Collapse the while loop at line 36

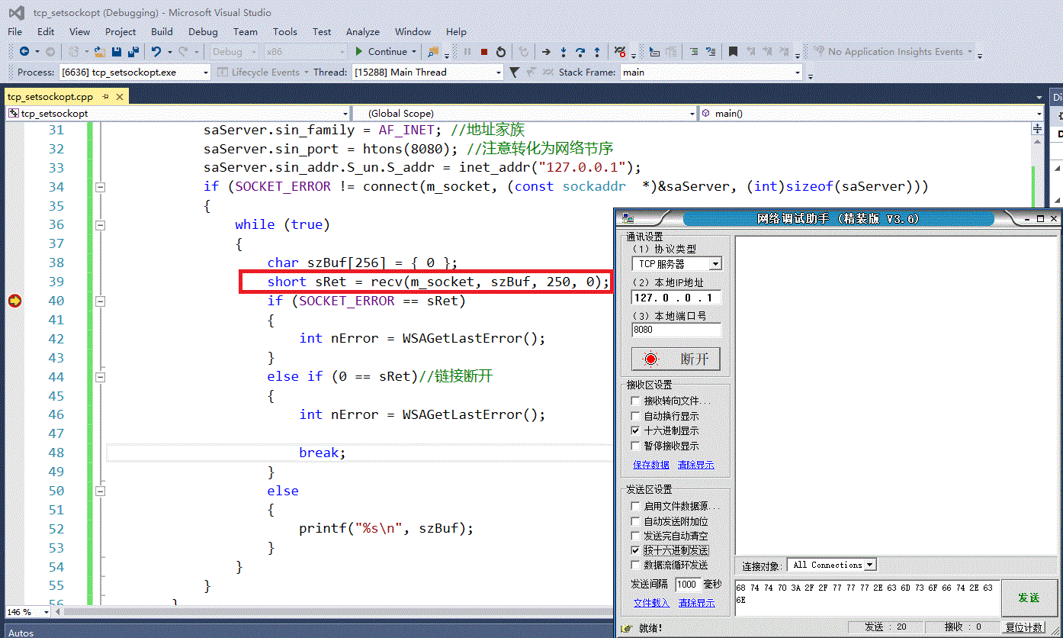coord(100,225)
